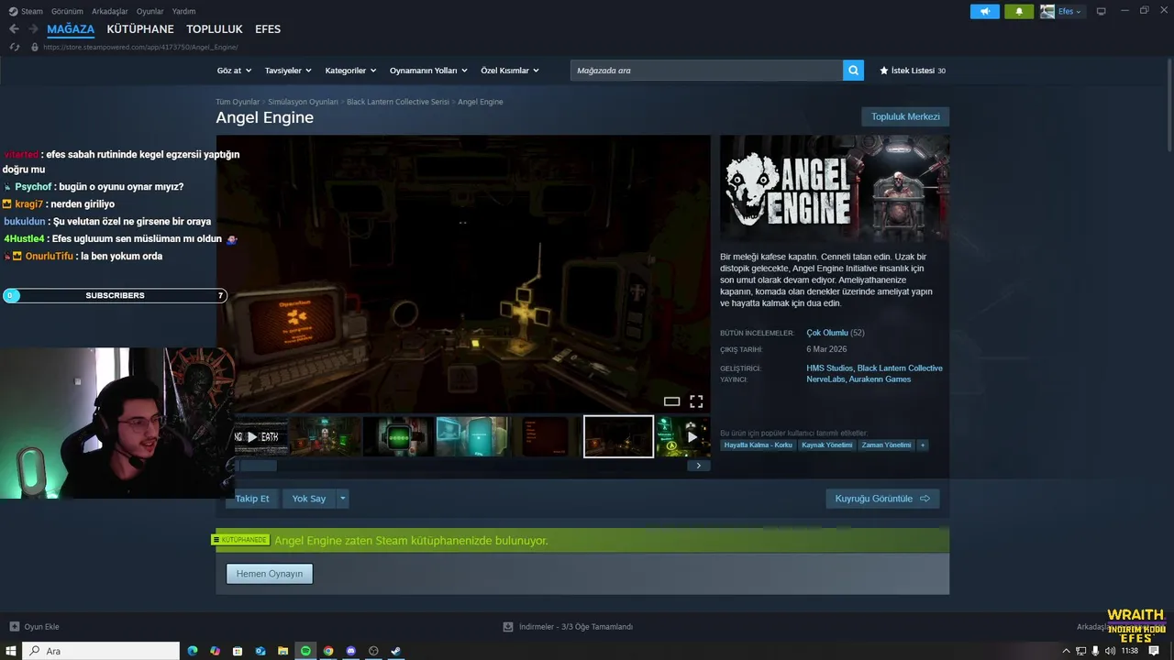
Task: Reload the store page
Action: (14, 47)
